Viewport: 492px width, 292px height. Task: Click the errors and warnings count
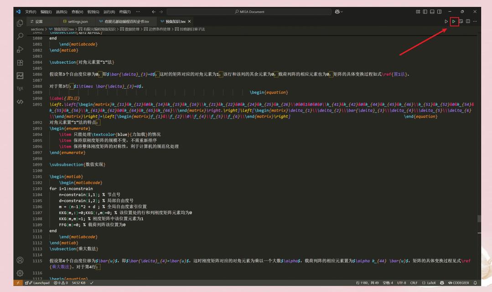(61, 283)
